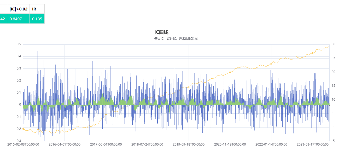Click the 30 right y-axis label
This screenshot has height=162, width=344.
click(333, 44)
